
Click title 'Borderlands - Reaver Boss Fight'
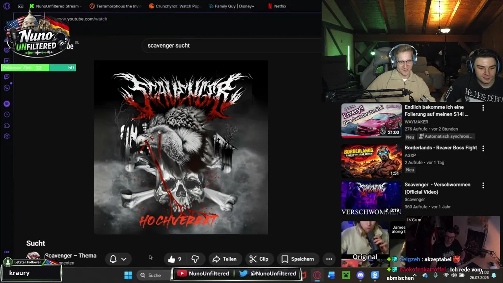click(441, 148)
